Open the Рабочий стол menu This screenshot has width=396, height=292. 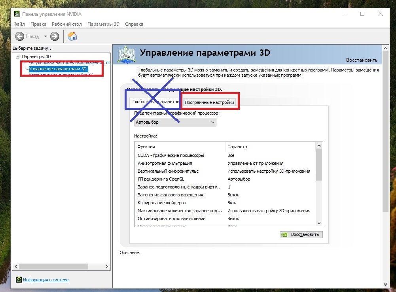[x=67, y=24]
